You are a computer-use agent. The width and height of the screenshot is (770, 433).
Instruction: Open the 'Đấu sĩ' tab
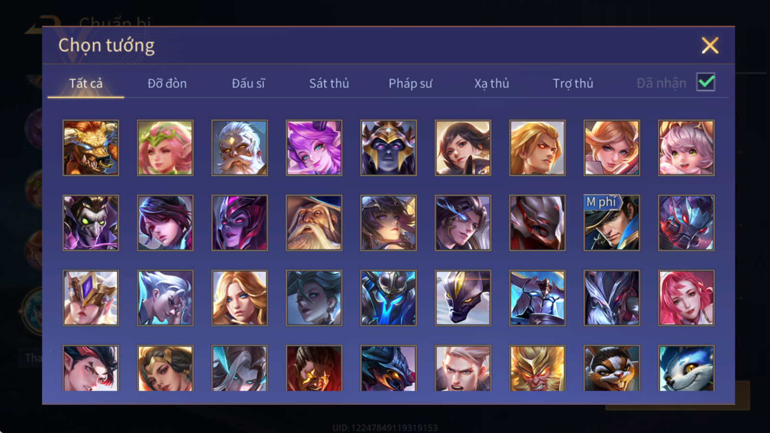(248, 83)
